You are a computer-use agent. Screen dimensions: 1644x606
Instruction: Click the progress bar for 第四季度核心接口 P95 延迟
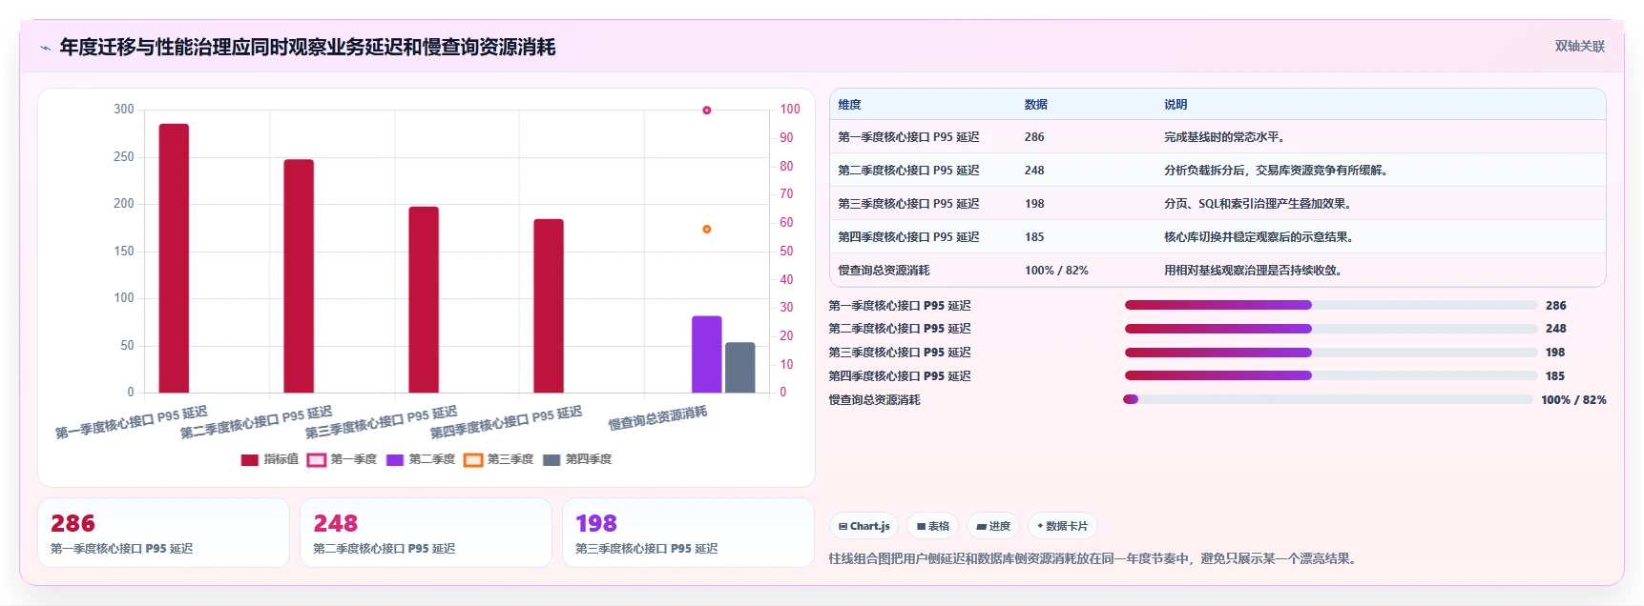(1330, 375)
